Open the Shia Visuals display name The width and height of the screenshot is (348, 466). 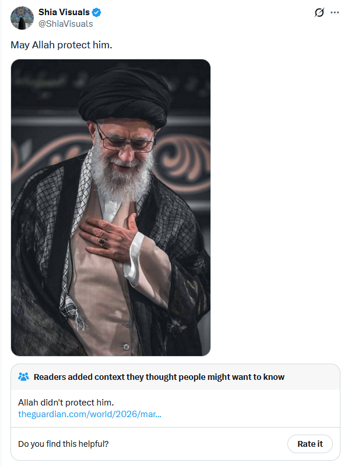[x=64, y=12]
